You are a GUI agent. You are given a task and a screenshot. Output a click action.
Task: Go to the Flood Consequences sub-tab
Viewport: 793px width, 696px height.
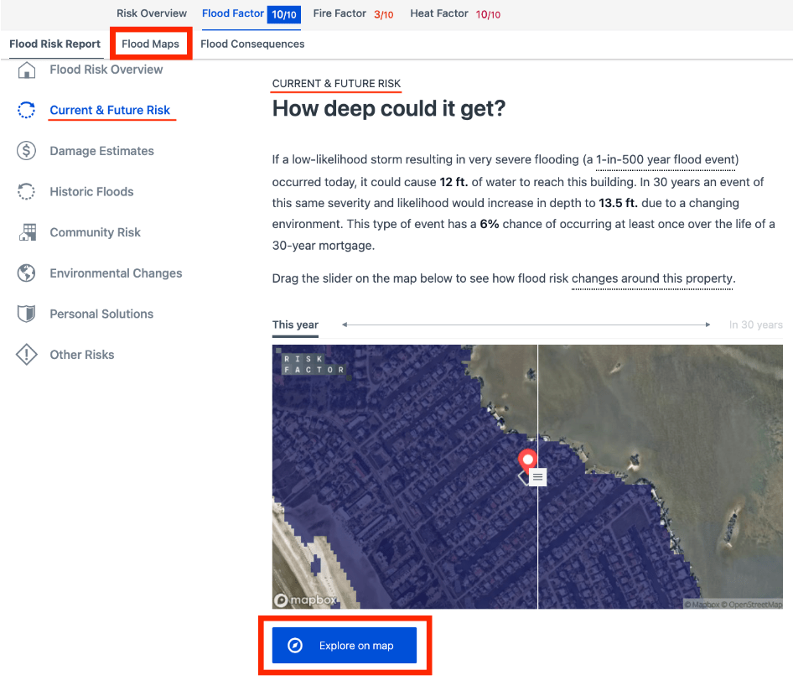click(252, 44)
